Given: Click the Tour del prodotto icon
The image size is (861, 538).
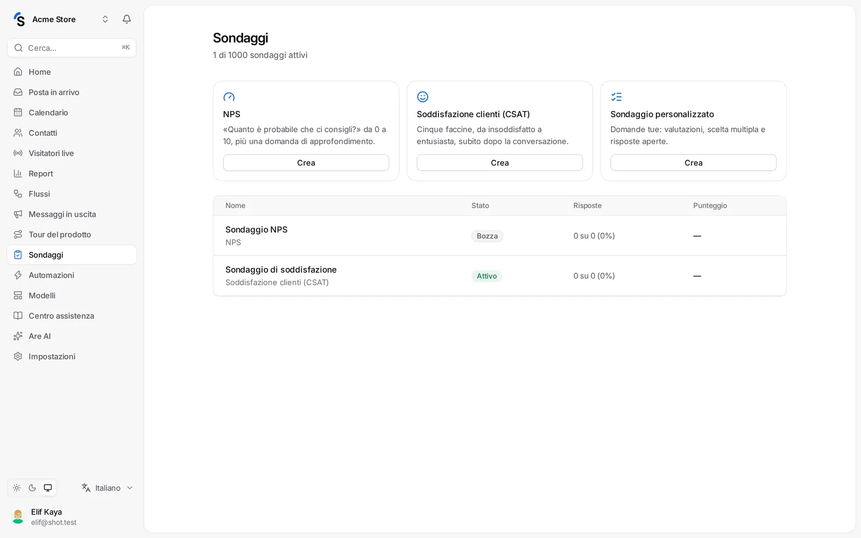Looking at the screenshot, I should tap(18, 235).
